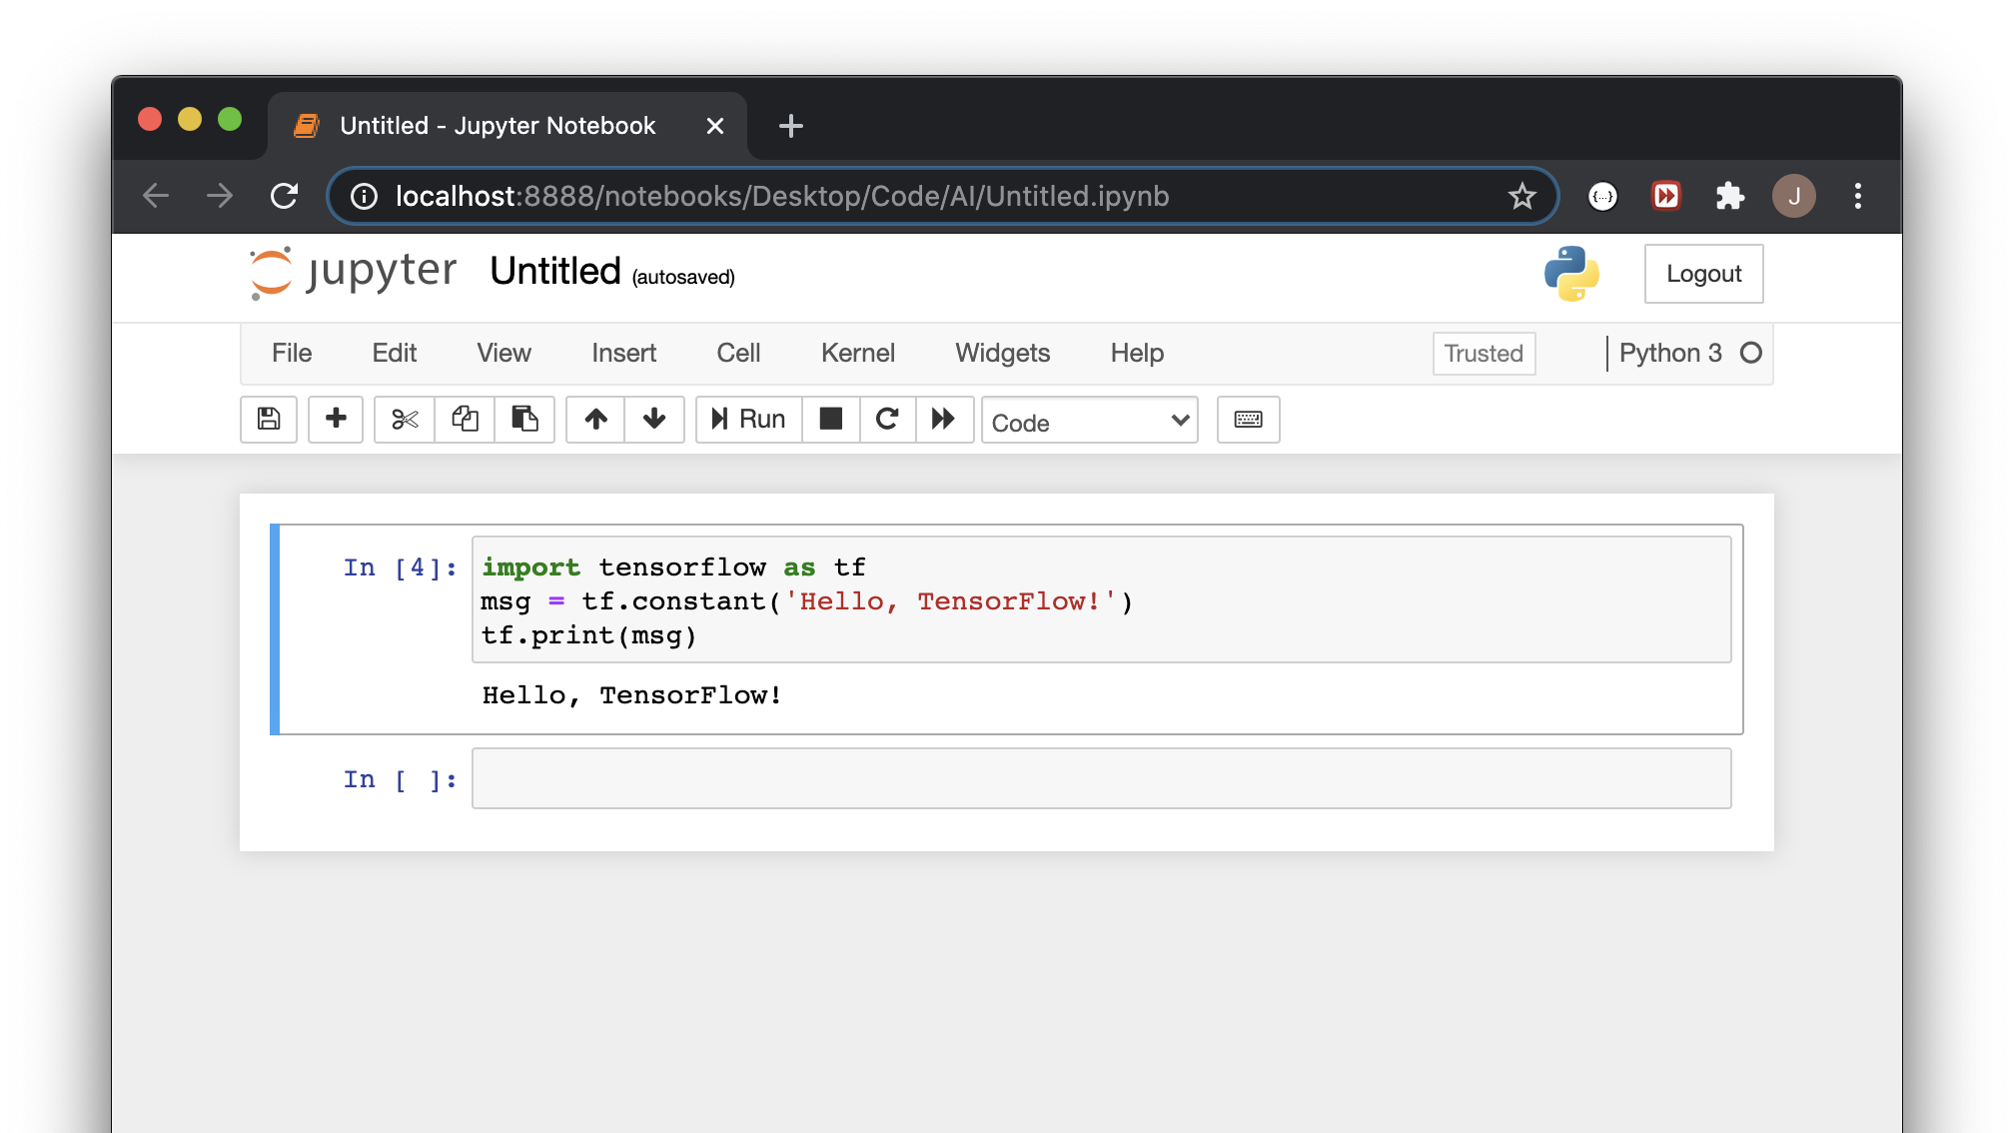This screenshot has height=1133, width=2014.
Task: Open the Edit menu
Action: tap(395, 353)
